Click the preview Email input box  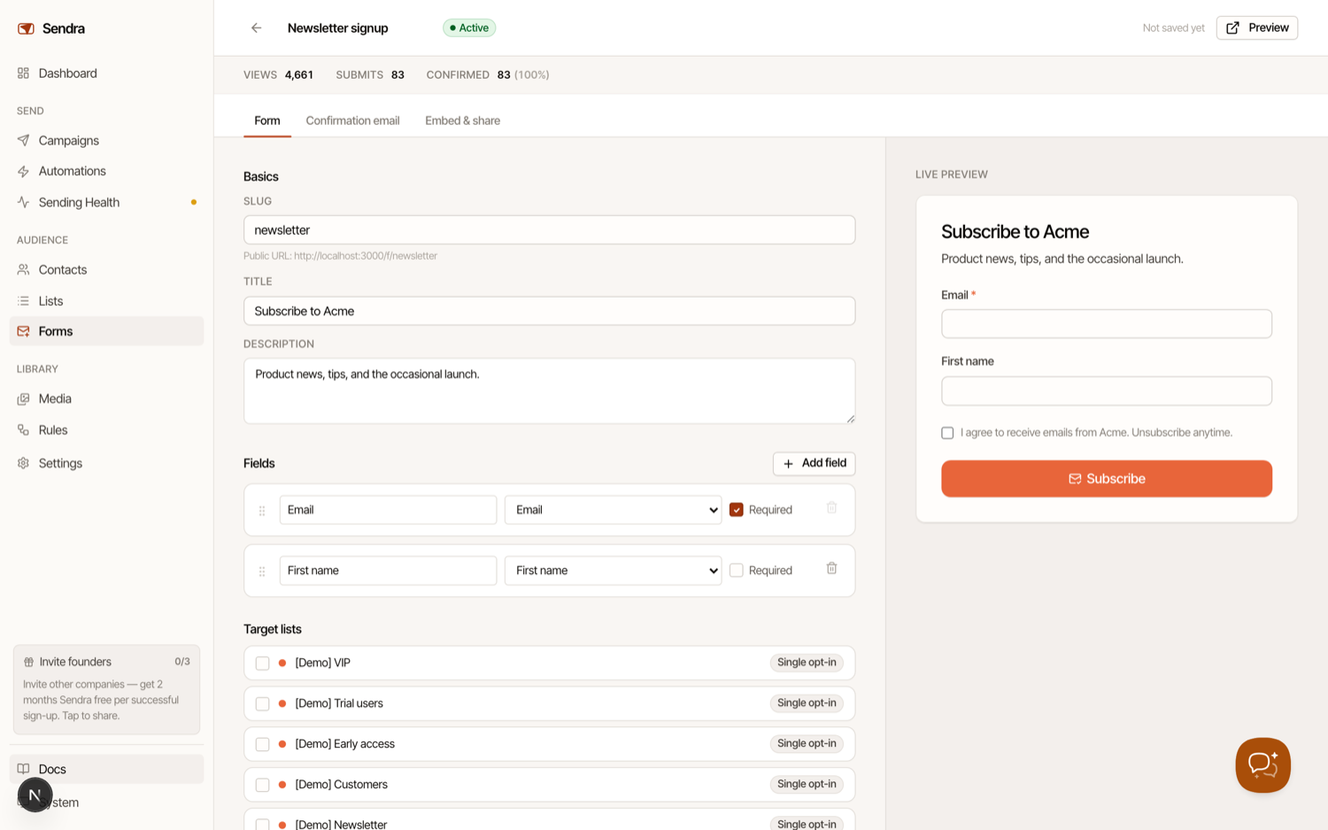pos(1107,323)
